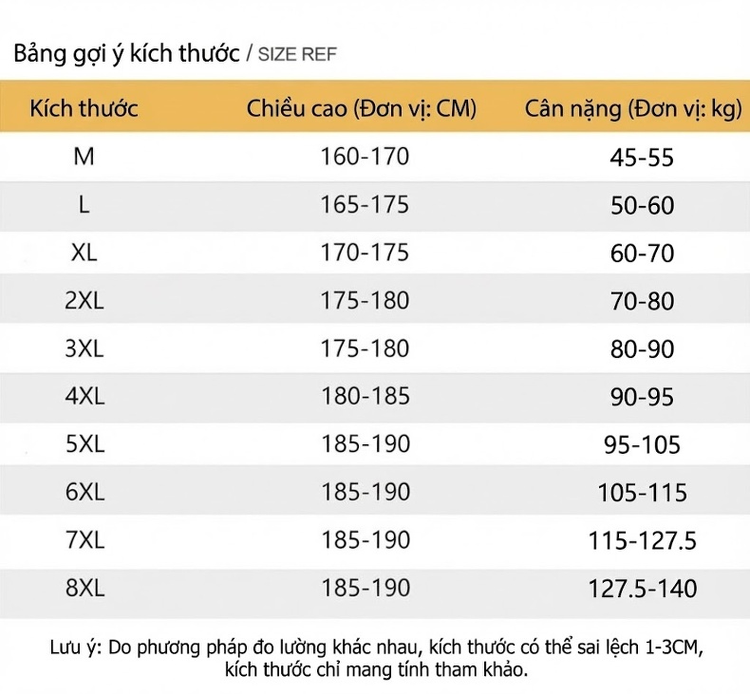Pick the 4XL size cell
750x694 pixels.
point(84,396)
